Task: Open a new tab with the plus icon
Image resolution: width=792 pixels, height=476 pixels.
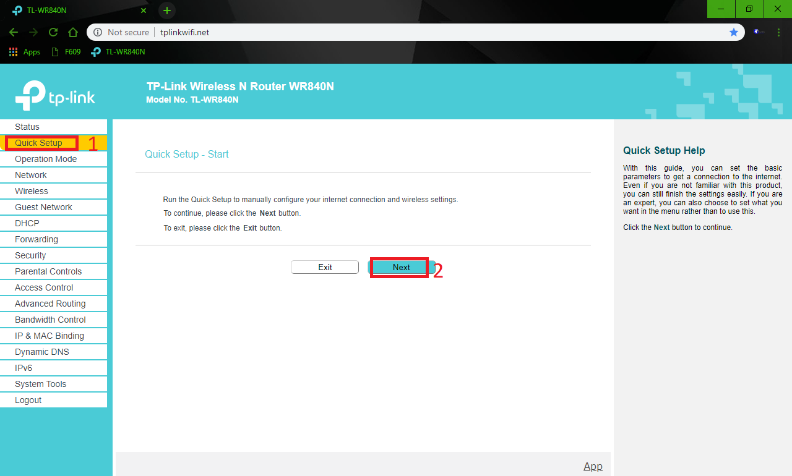Action: (167, 11)
